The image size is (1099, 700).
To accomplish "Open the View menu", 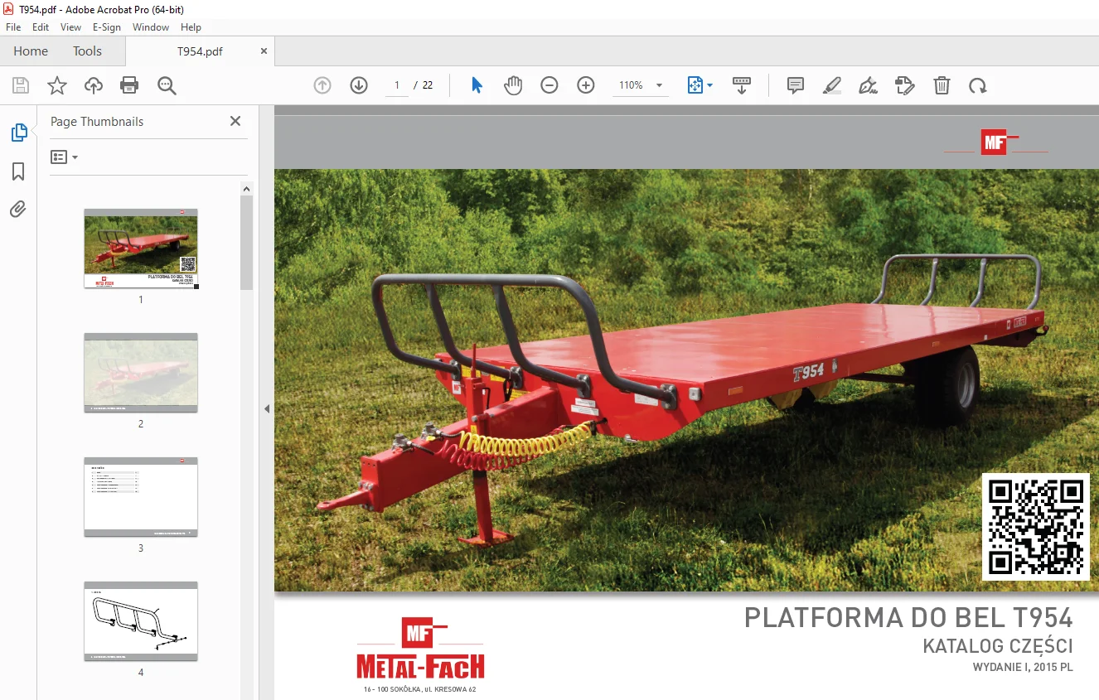I will [71, 27].
